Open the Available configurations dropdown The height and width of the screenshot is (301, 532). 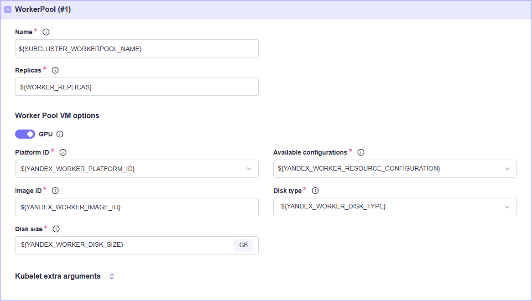pyautogui.click(x=395, y=169)
